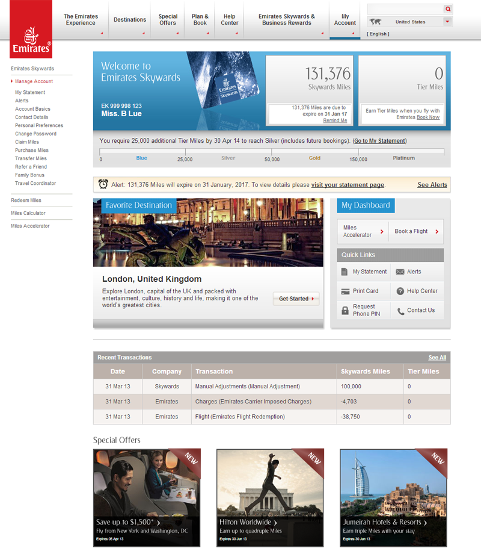Click visit your statement page link
The width and height of the screenshot is (481, 560).
[x=348, y=185]
